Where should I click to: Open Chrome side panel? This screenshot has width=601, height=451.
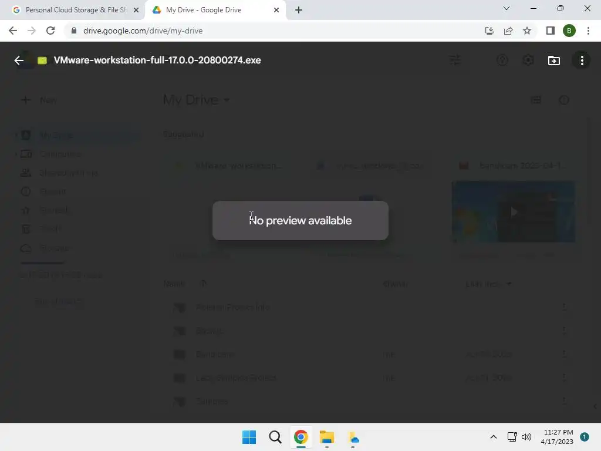551,31
